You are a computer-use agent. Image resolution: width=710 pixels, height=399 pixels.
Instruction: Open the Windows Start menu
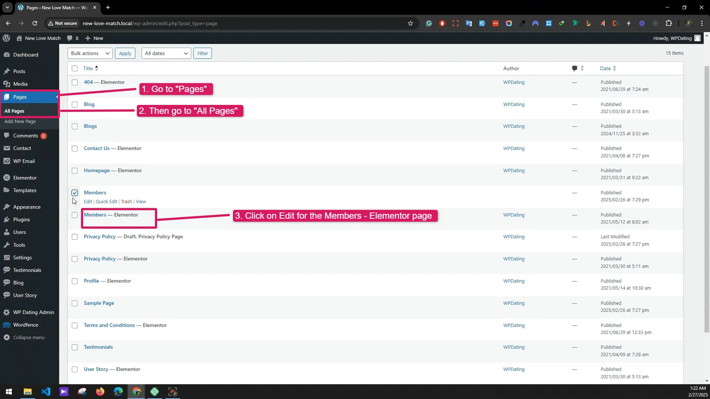(x=9, y=392)
